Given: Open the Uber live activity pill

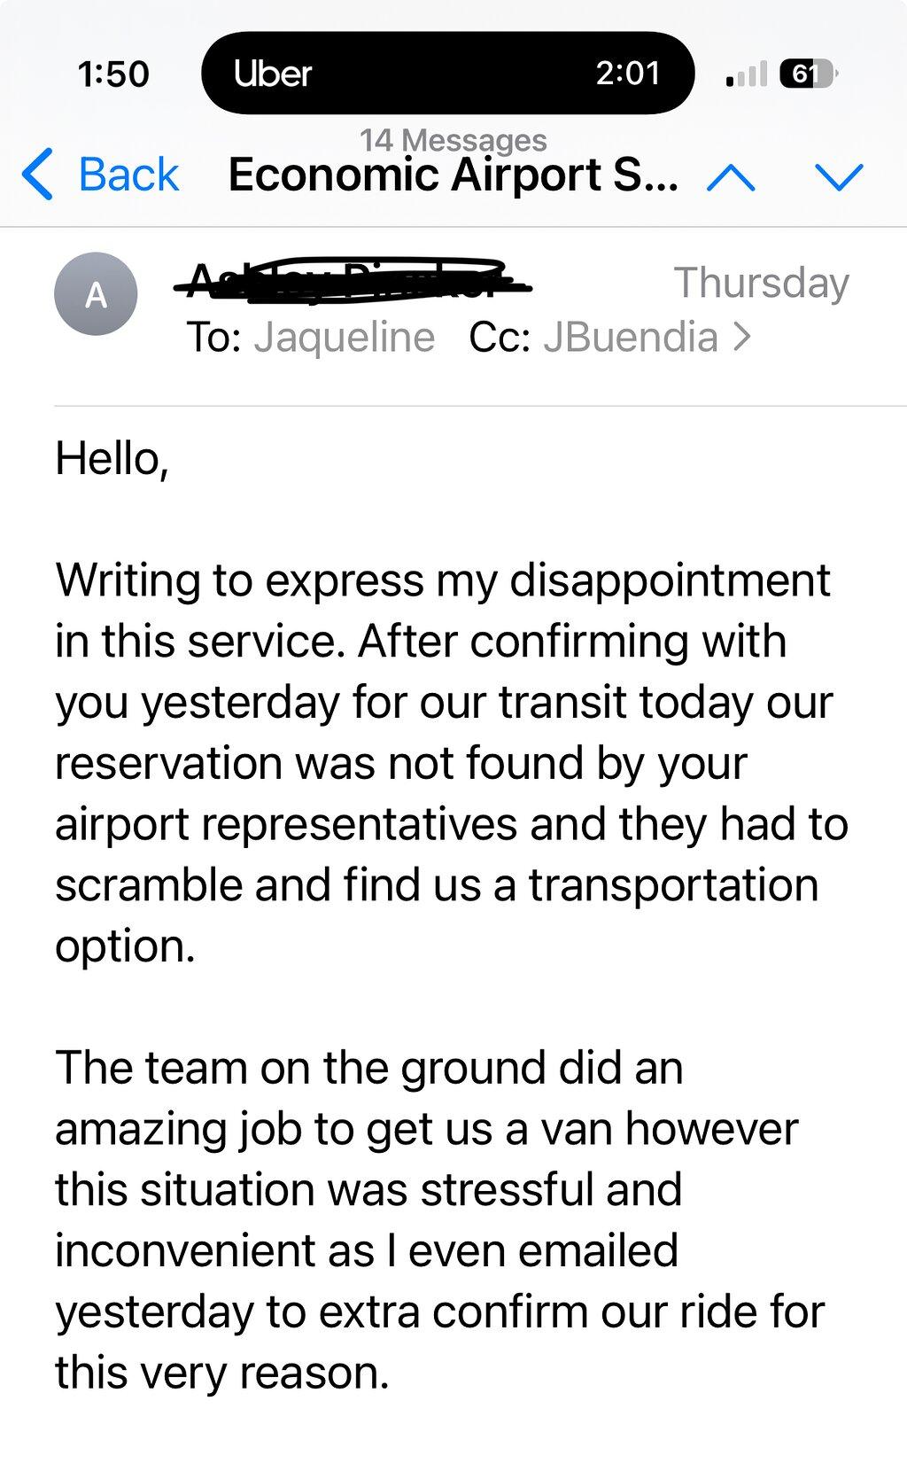Looking at the screenshot, I should click(x=448, y=73).
